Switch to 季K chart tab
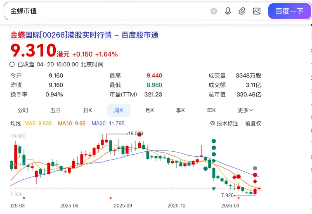This screenshot has width=312, height=214. (180, 110)
